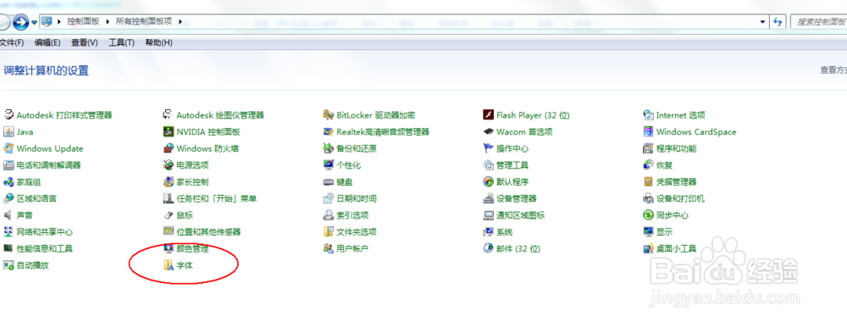This screenshot has width=847, height=327.
Task: Open the address bar history dropdown
Action: (x=762, y=22)
